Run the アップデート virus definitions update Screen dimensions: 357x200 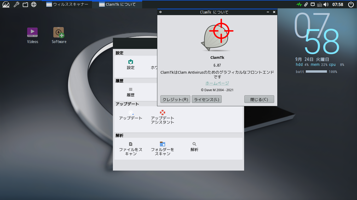click(130, 115)
